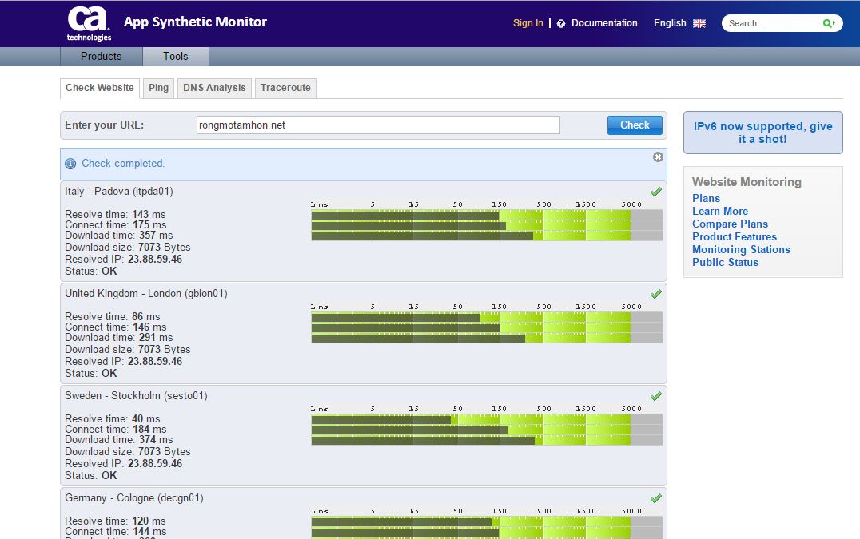The width and height of the screenshot is (860, 539).
Task: Focus the URL input field
Action: tap(378, 125)
